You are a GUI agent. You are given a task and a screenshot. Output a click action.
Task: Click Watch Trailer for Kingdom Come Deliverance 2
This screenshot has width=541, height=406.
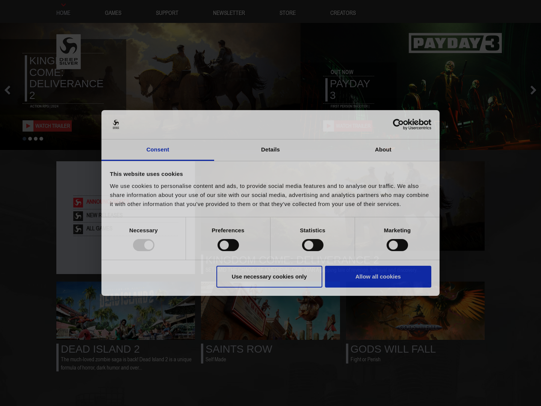coord(47,126)
